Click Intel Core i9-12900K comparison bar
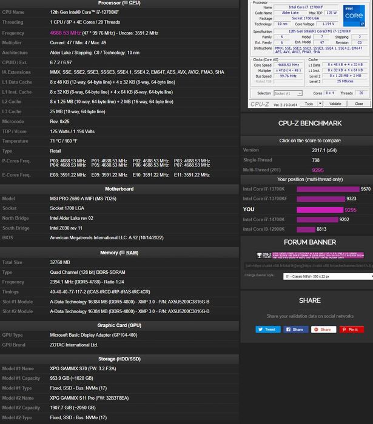 (x=306, y=230)
